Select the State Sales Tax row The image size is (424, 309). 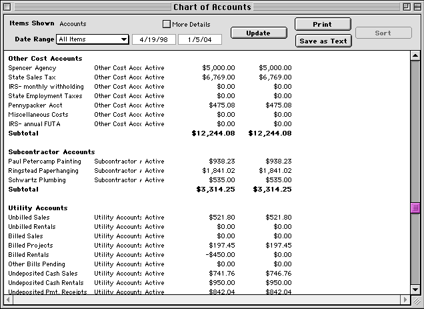coord(30,77)
